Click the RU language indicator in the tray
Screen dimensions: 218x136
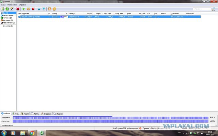pyautogui.click(x=180, y=133)
